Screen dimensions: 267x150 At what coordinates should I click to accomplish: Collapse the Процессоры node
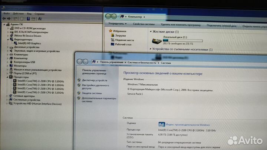tap(7, 77)
